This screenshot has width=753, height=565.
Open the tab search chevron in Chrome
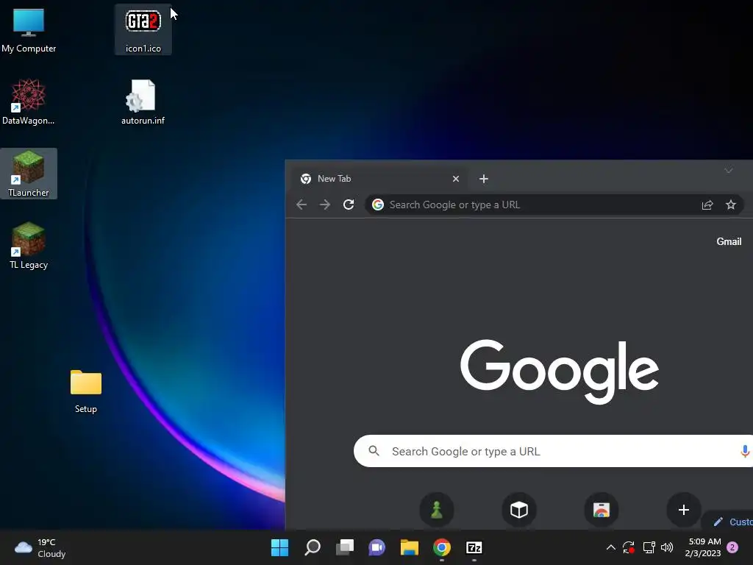[x=729, y=171]
